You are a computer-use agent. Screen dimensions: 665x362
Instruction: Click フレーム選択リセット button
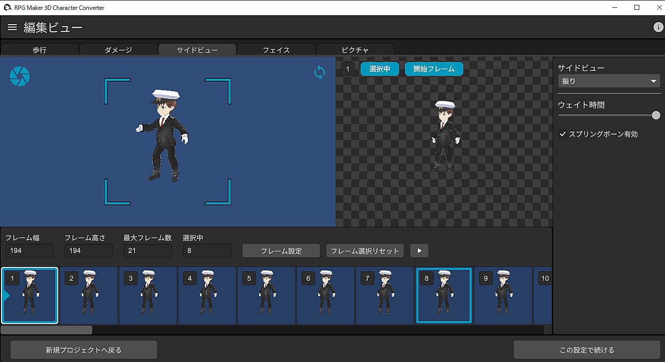coord(365,251)
